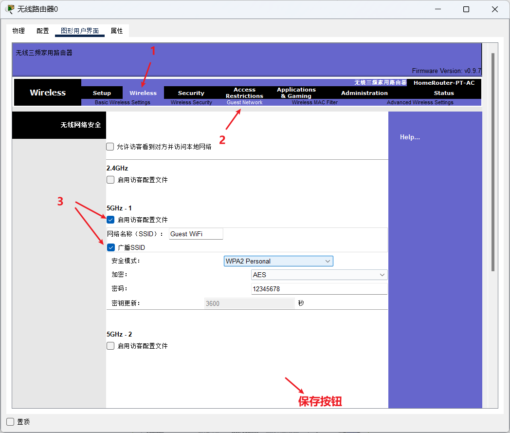The width and height of the screenshot is (510, 433).
Task: Open Wireless Security submenu link
Action: pyautogui.click(x=191, y=102)
